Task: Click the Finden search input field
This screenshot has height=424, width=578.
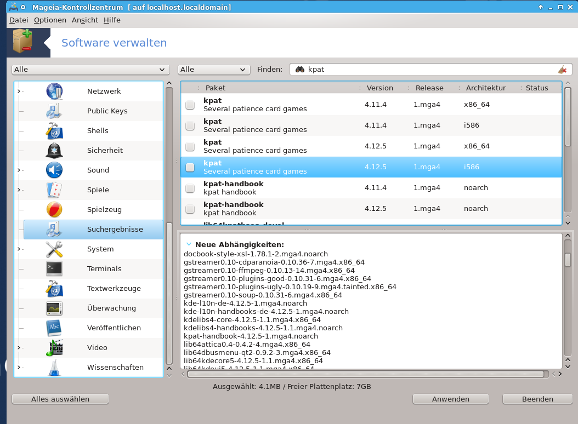Action: [x=431, y=70]
